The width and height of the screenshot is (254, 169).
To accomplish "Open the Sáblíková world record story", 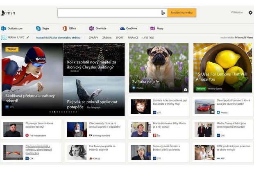I will click(x=30, y=98).
